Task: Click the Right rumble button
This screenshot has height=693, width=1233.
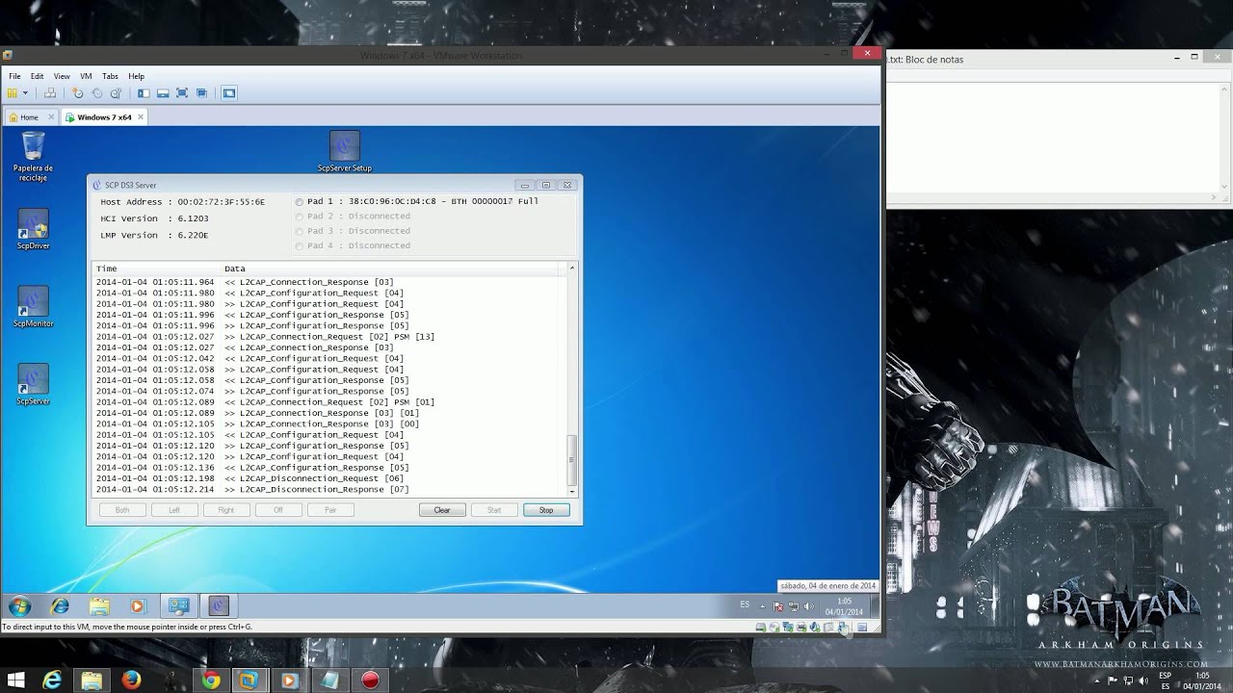Action: point(226,510)
